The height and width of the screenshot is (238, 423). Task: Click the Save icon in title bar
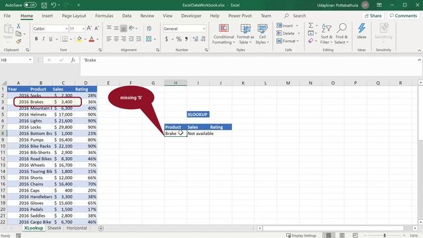[x=44, y=5]
